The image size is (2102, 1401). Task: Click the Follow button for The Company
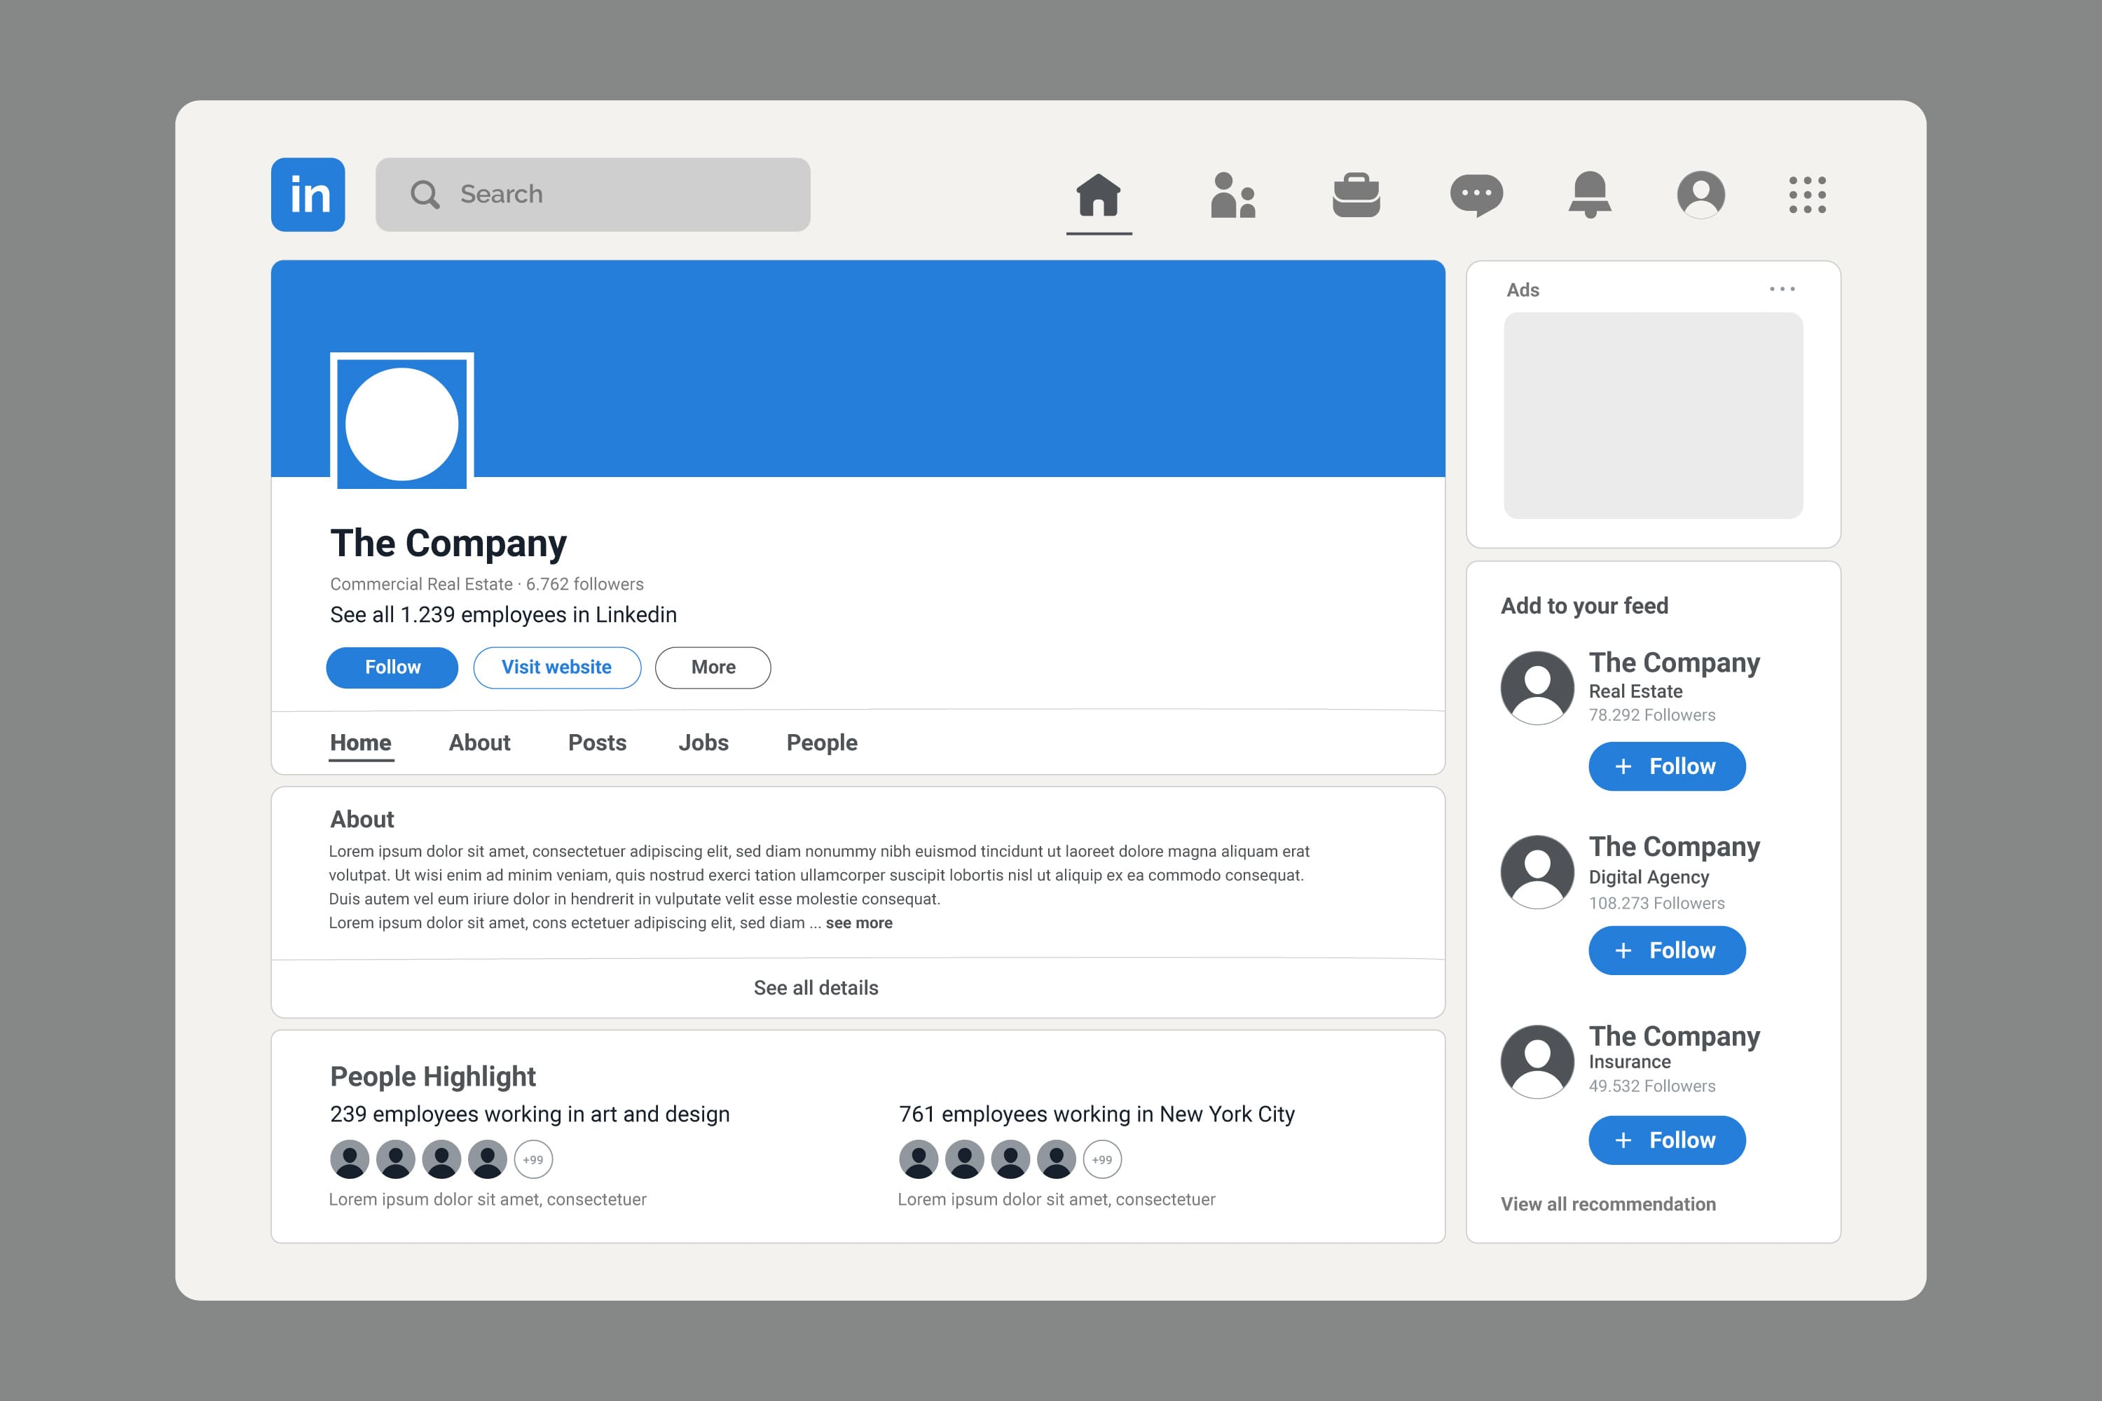[x=392, y=668]
